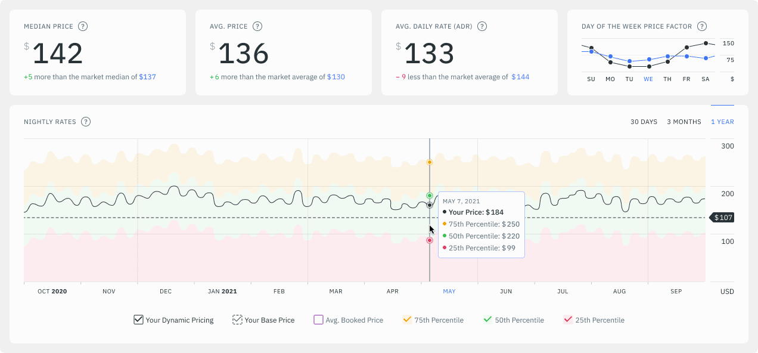
Task: Switch the chart range to 30 Days
Action: coord(644,122)
